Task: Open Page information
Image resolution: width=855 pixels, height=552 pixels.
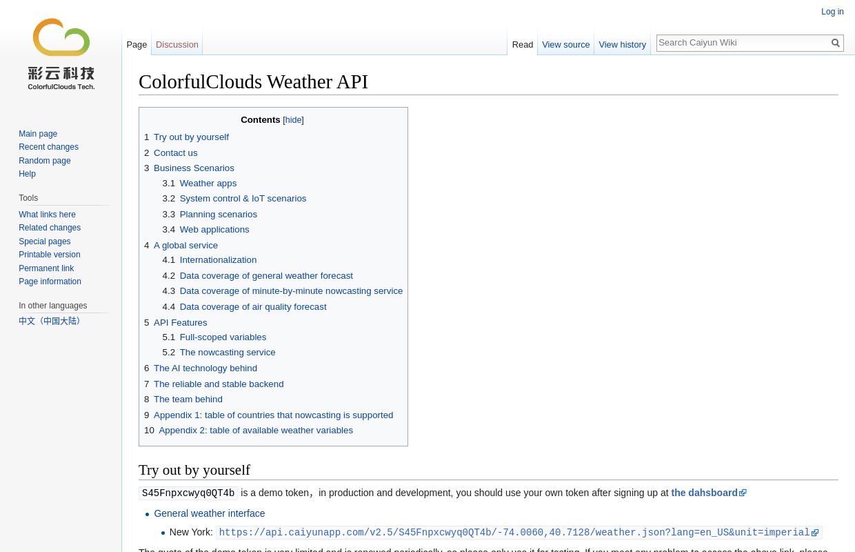Action: 50,282
